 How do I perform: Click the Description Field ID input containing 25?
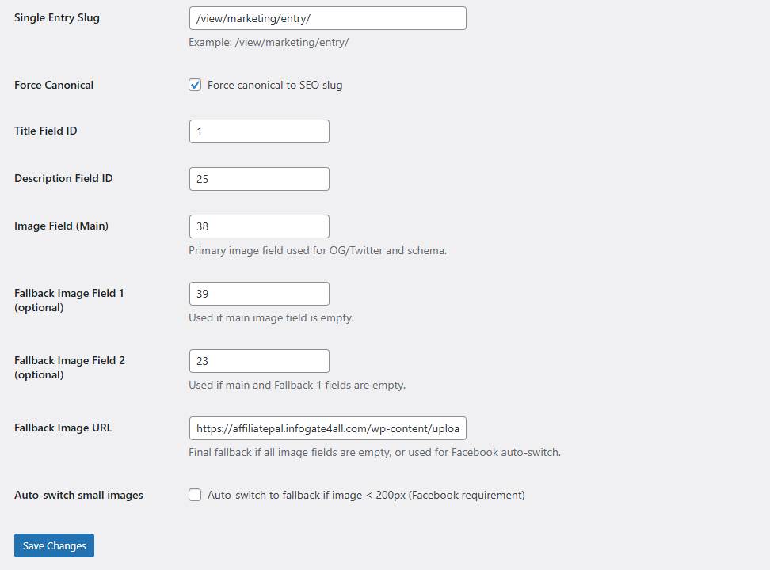point(259,179)
